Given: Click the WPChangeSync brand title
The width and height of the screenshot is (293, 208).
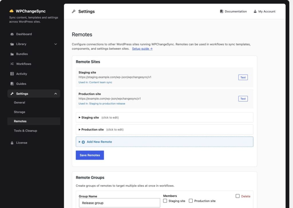Looking at the screenshot, I should pyautogui.click(x=31, y=11).
